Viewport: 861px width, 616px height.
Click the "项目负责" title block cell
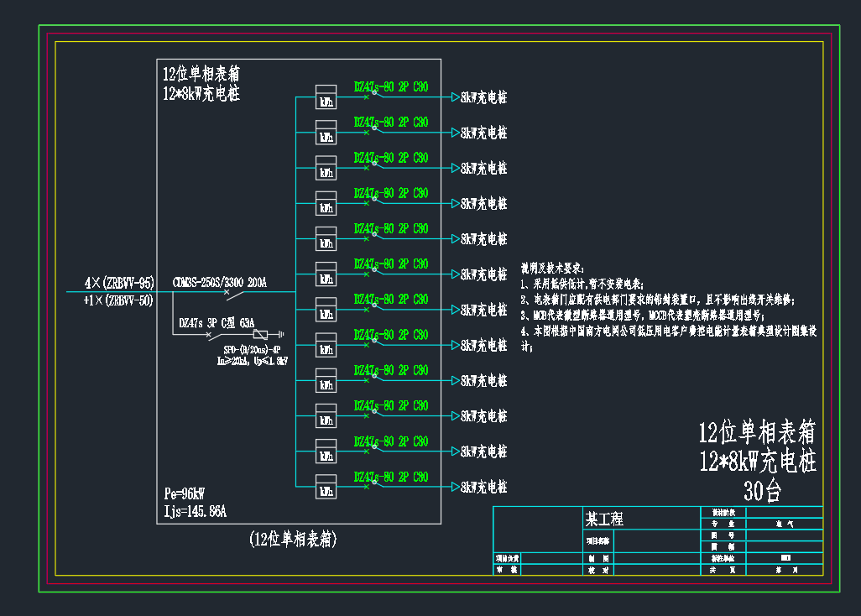(507, 558)
